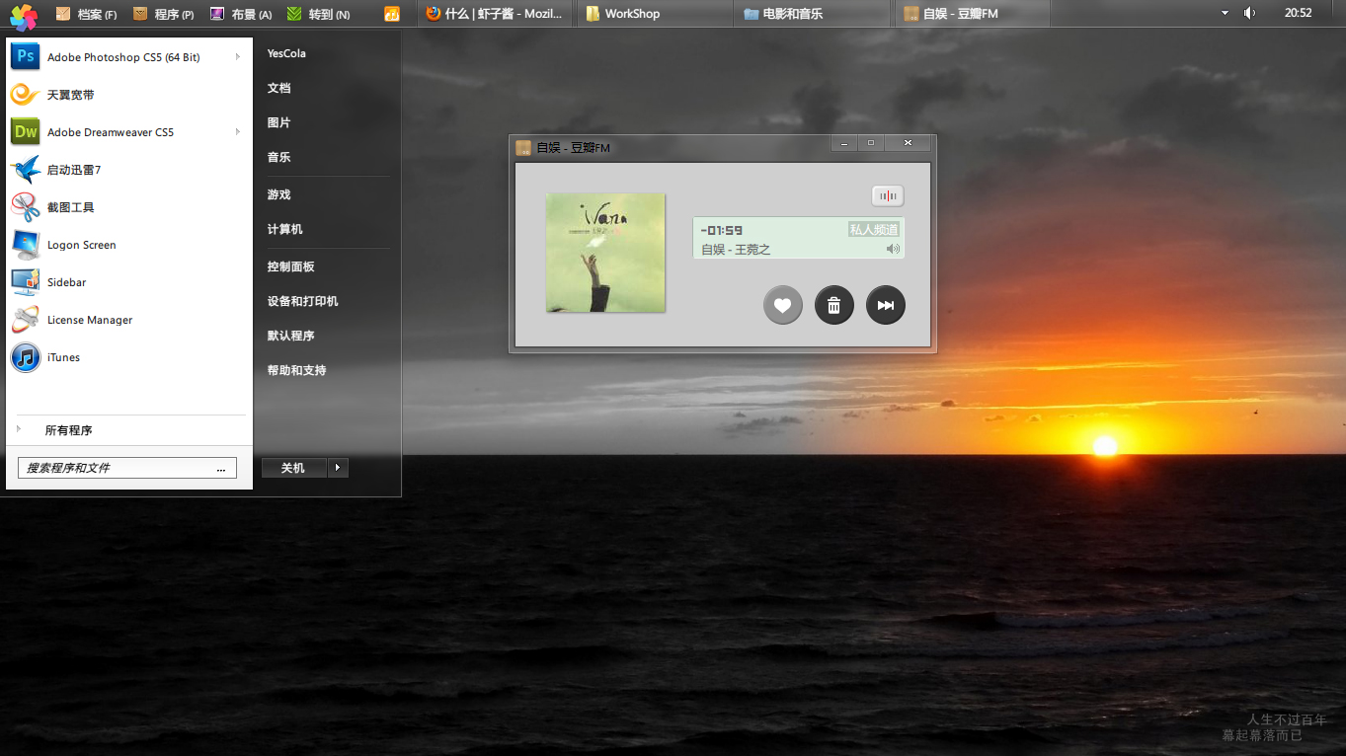
Task: Click the orange music icon in taskbar
Action: [x=392, y=14]
